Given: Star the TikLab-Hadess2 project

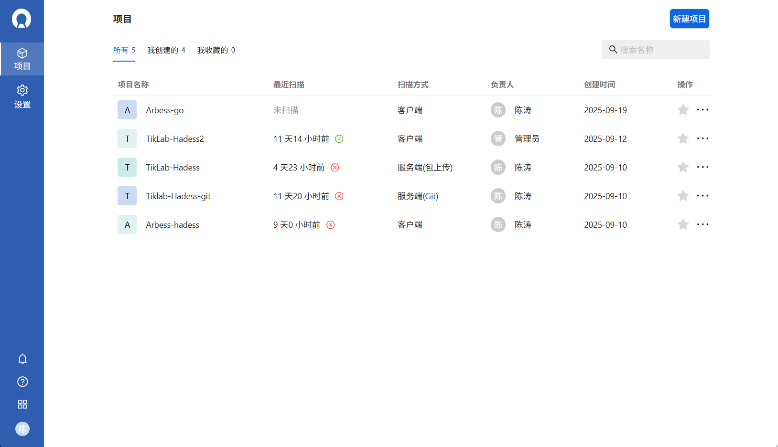Looking at the screenshot, I should [683, 138].
